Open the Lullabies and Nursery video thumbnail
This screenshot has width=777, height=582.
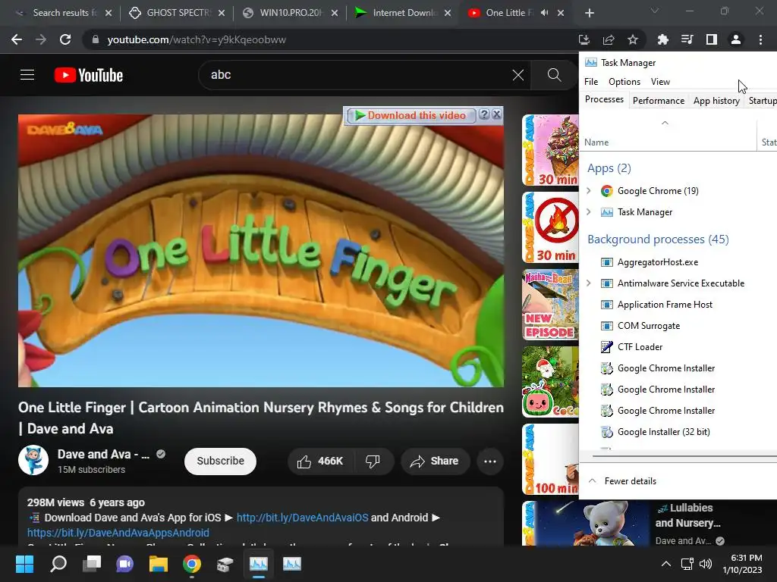(x=587, y=523)
